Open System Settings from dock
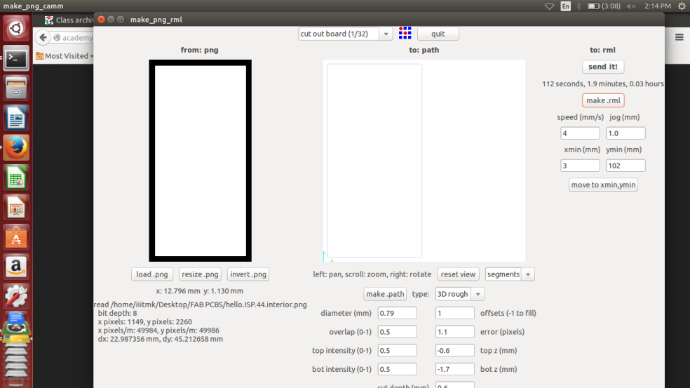The image size is (690, 388). 16,296
